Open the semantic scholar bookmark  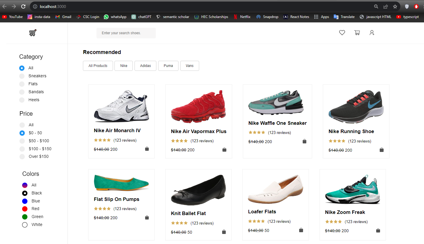click(173, 17)
